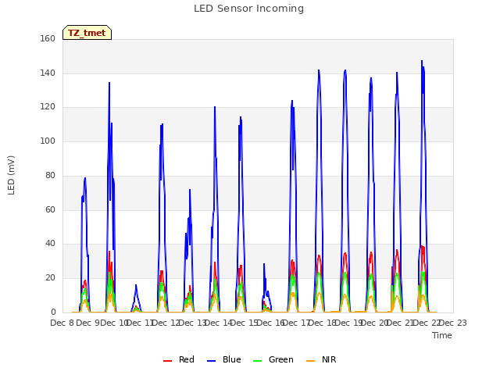Screen dimensions: 500x375
Task: Click the small blue peak after Dec 10
Action: pos(136,285)
